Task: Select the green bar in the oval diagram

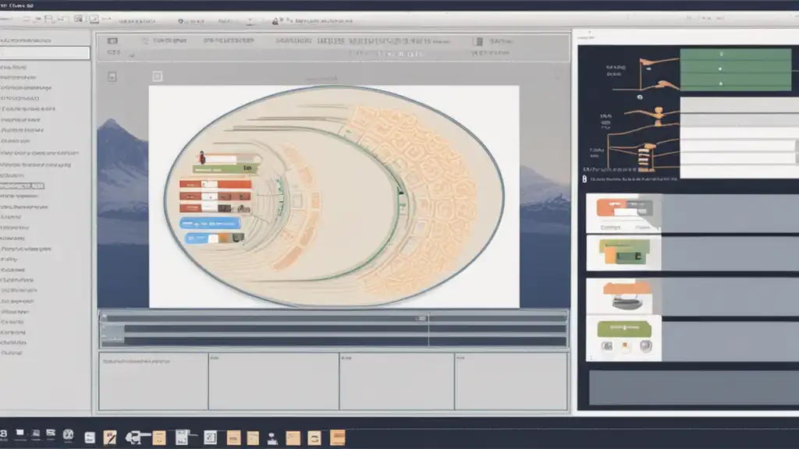Action: (x=225, y=168)
